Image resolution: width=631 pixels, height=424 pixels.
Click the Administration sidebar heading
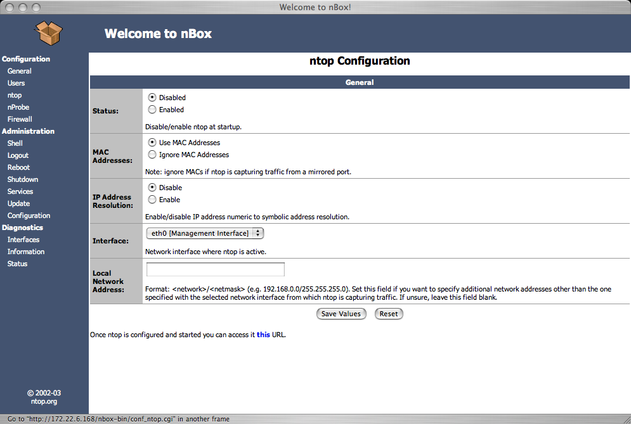(28, 131)
